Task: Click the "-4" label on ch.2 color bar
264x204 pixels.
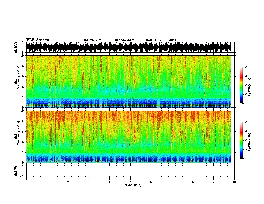Action: point(246,131)
